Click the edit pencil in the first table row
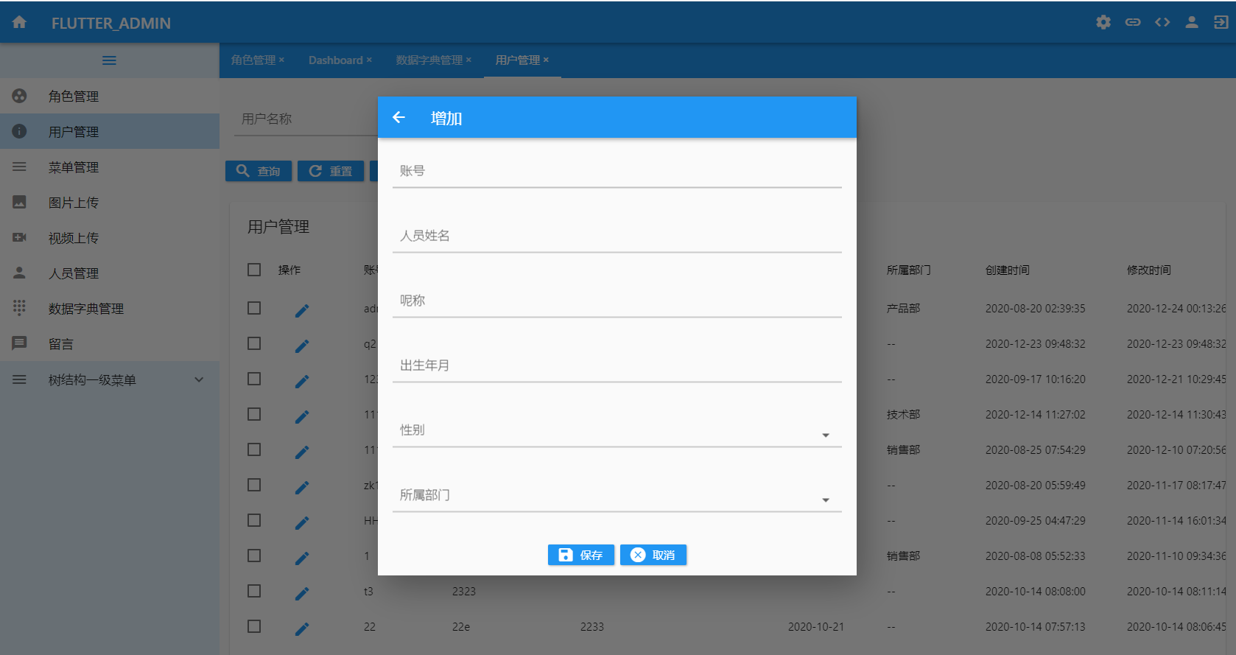 (x=302, y=310)
